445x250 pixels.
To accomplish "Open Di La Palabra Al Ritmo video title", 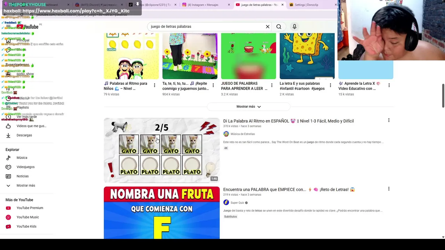I will point(289,121).
